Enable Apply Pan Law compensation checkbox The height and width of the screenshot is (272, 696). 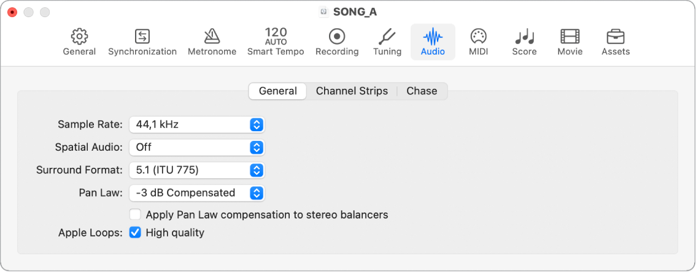click(135, 215)
